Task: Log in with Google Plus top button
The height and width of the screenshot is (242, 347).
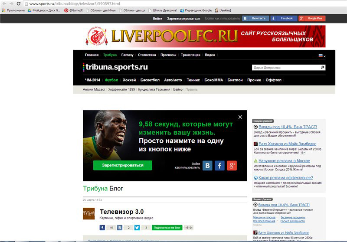Action: [312, 18]
